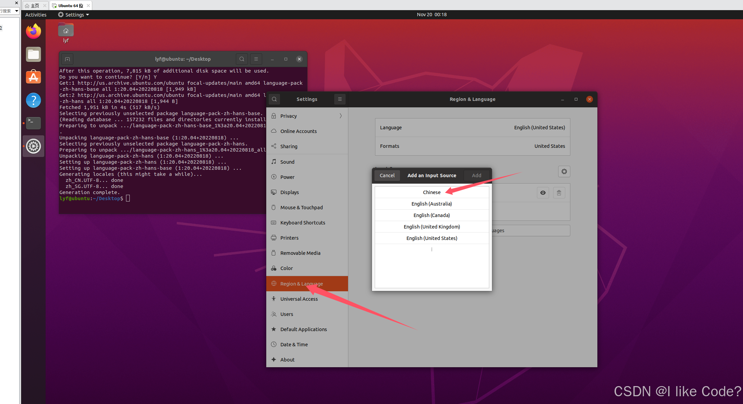This screenshot has width=743, height=404.
Task: Open the Settings hamburger menu
Action: [340, 99]
